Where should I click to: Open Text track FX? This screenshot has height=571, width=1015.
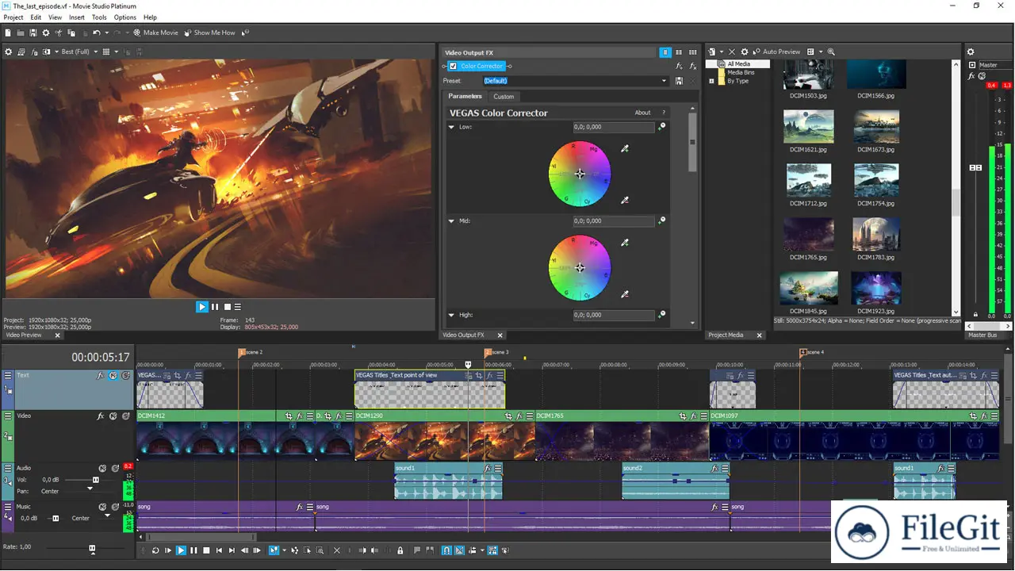101,375
